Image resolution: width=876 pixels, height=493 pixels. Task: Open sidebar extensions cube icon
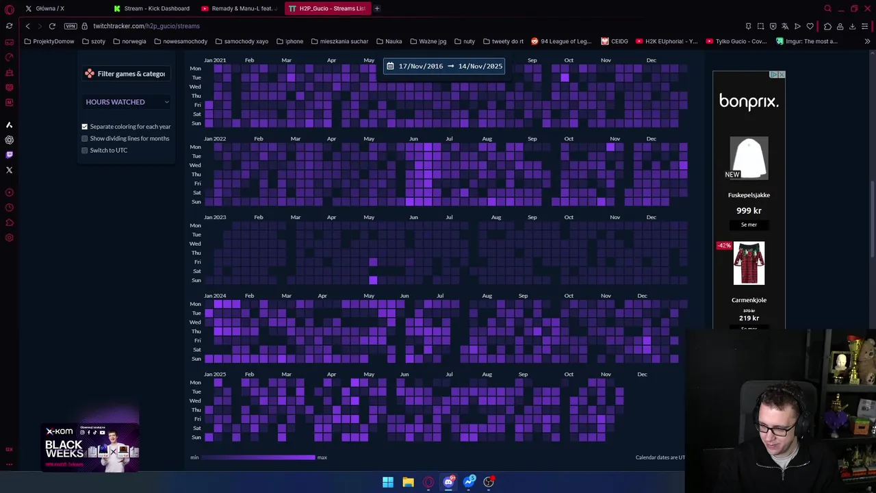(9, 223)
